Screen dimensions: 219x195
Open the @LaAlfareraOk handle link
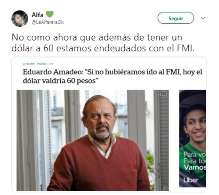coord(48,22)
